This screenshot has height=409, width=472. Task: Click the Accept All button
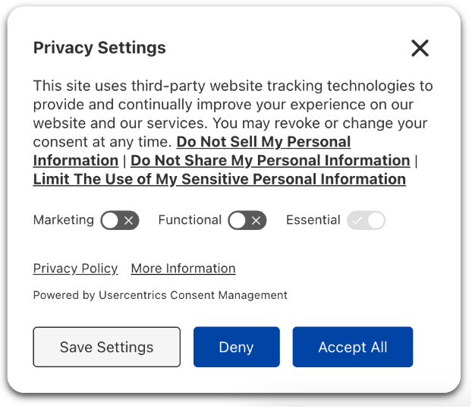point(353,347)
